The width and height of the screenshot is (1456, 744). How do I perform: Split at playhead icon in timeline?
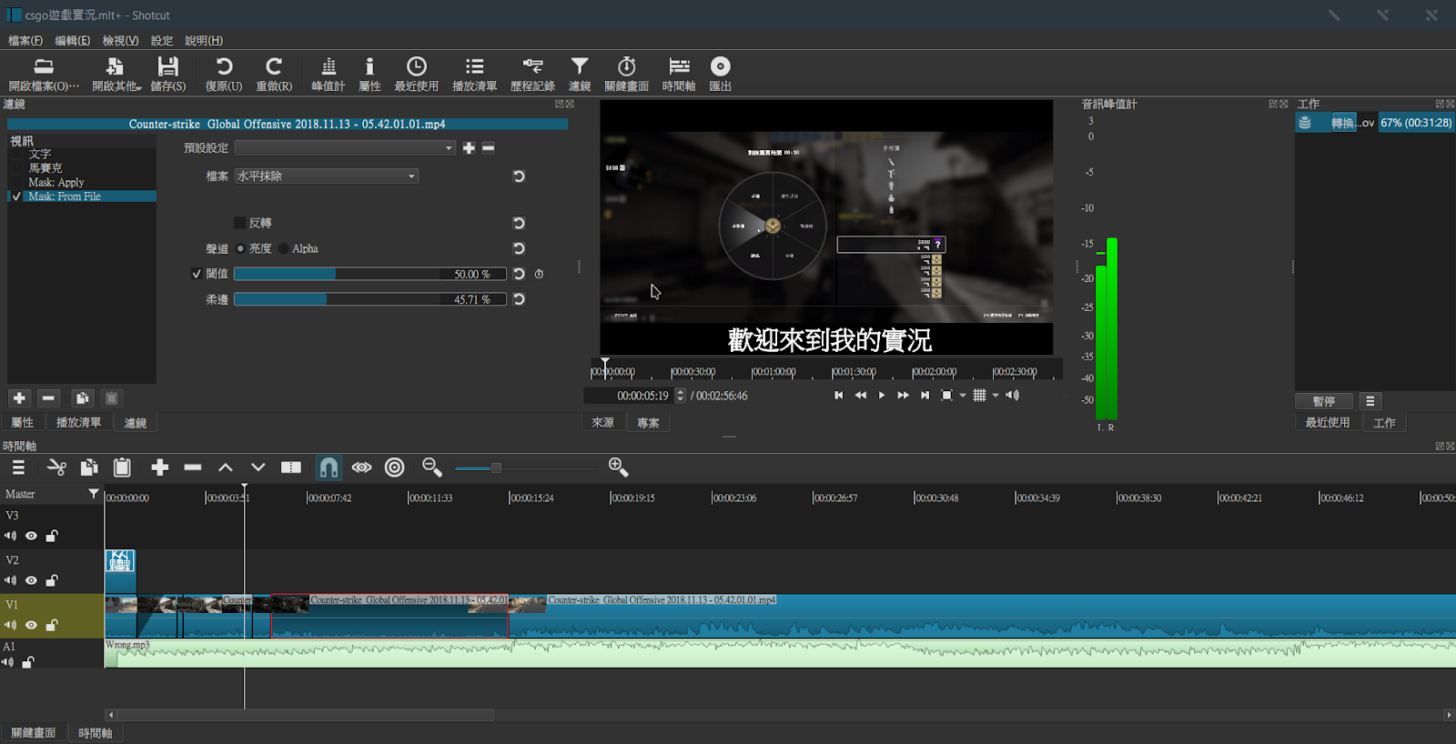click(291, 468)
